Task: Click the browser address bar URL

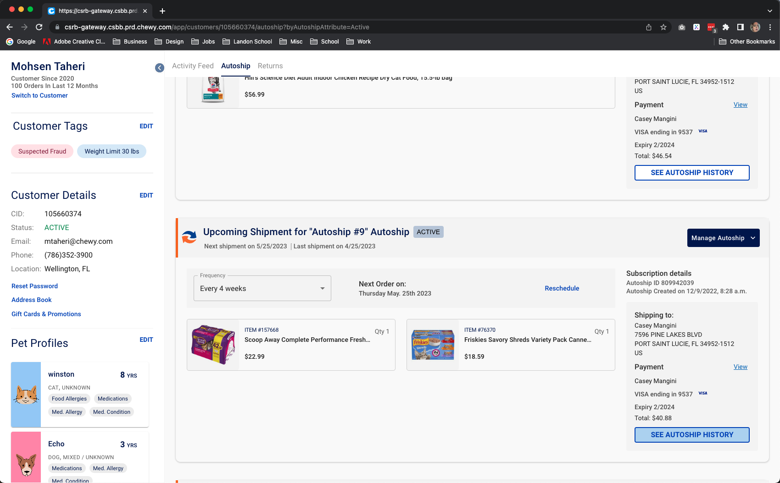Action: pos(217,27)
